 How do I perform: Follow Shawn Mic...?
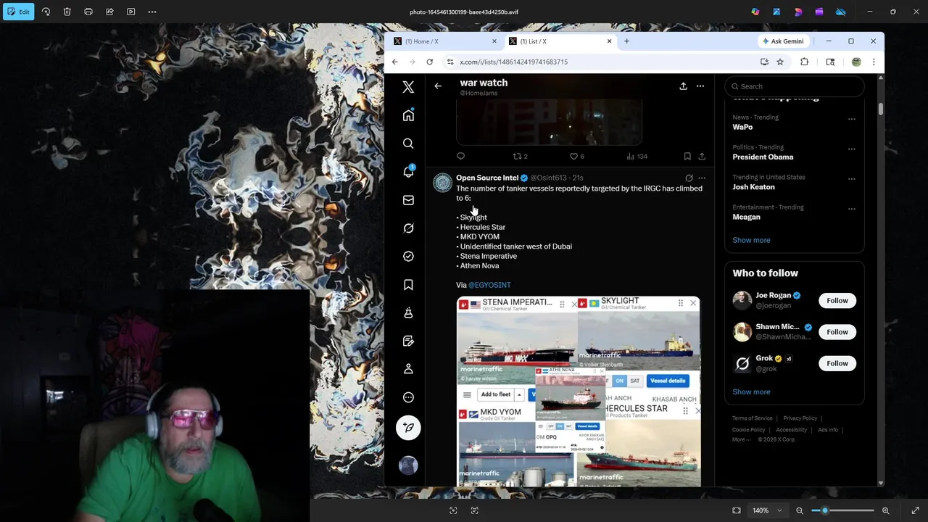[837, 332]
